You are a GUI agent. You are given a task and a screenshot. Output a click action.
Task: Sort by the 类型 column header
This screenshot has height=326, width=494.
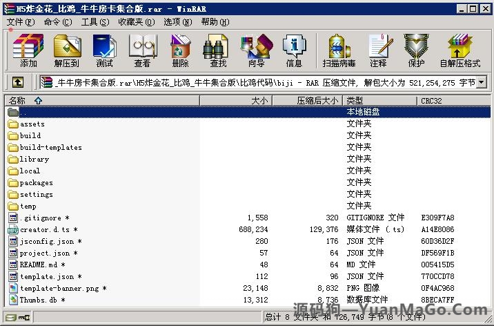pyautogui.click(x=379, y=101)
